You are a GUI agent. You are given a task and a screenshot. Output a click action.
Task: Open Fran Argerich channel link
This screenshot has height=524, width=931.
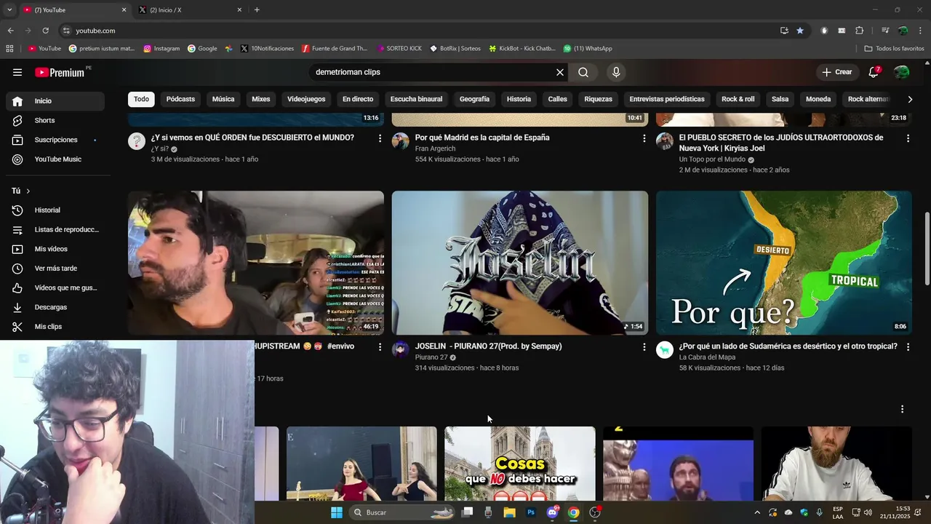pyautogui.click(x=435, y=148)
